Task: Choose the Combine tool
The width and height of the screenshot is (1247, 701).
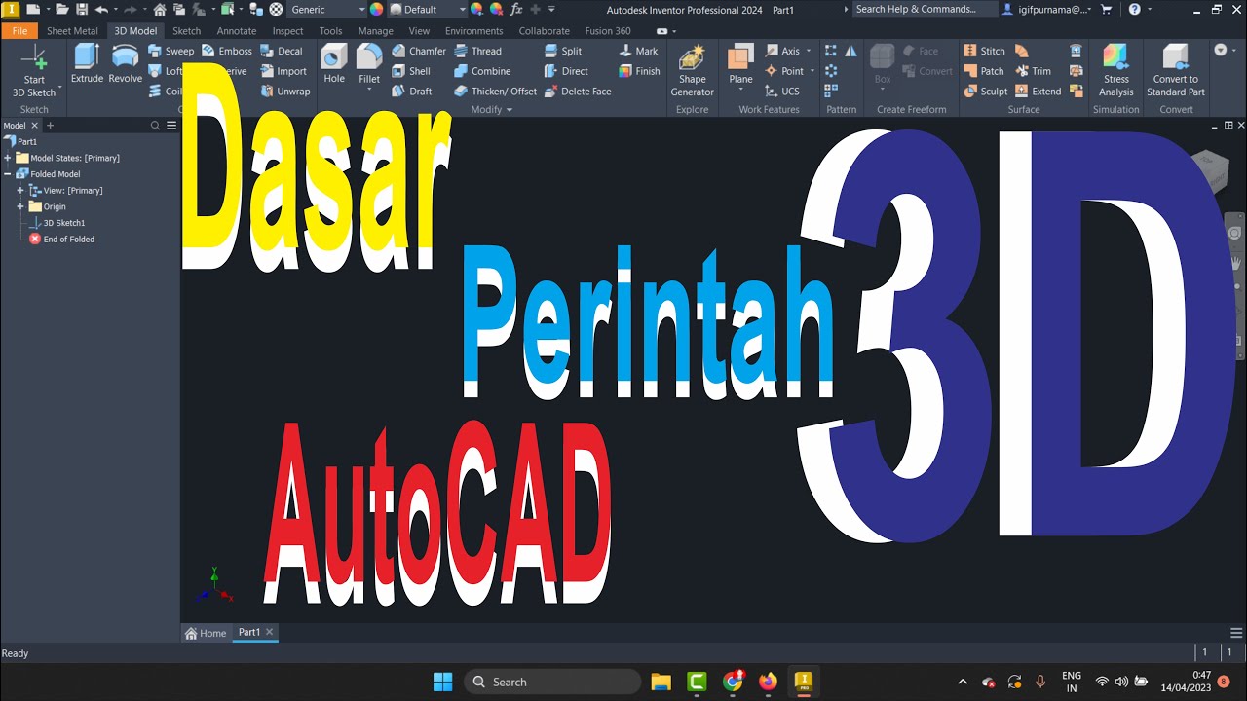Action: (482, 71)
